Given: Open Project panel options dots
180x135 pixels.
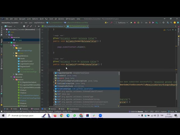Looking at the screenshot, I should click(35, 26).
